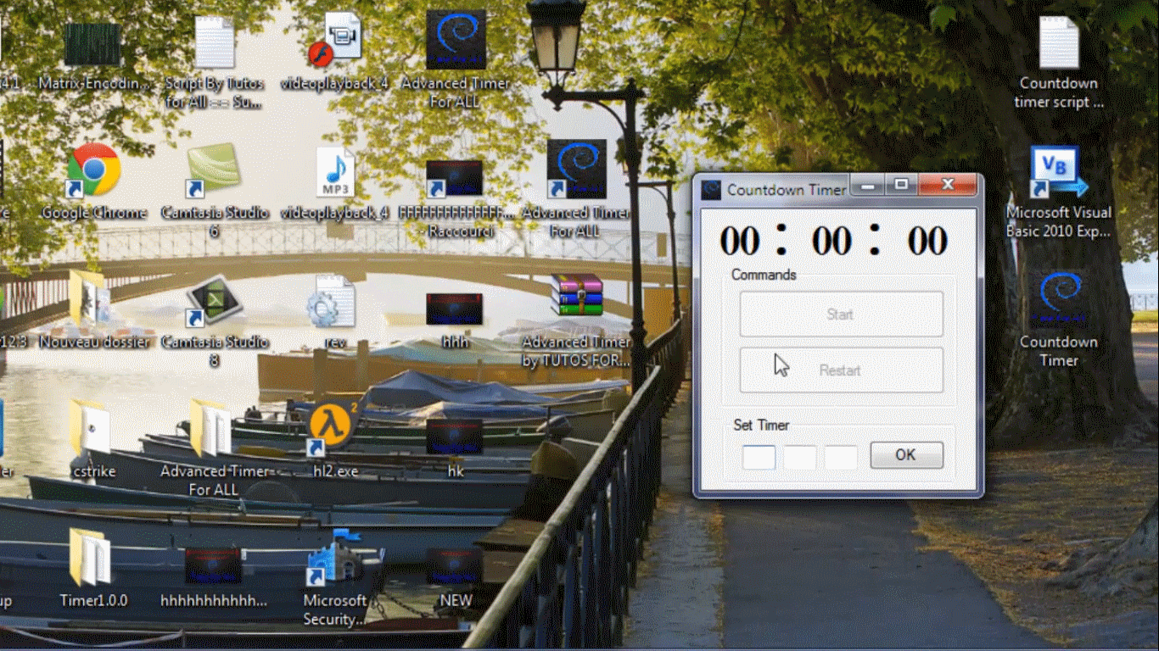This screenshot has width=1159, height=651.
Task: Select the Matrix-Encodin... desktop icon
Action: pos(93,44)
